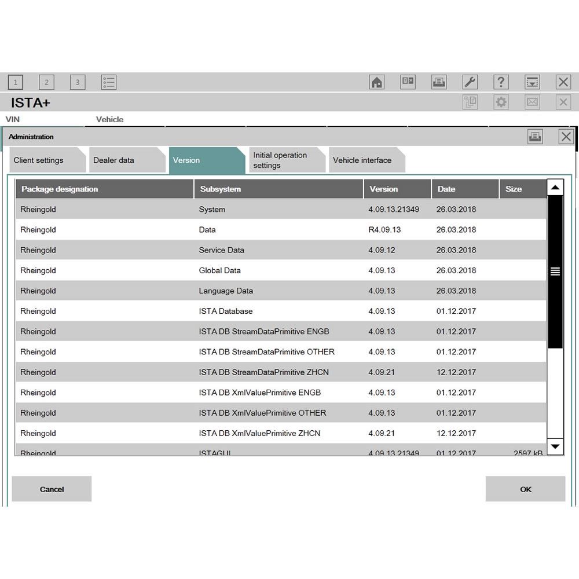Click the split-window icon next to Home
The image size is (579, 579).
(408, 82)
